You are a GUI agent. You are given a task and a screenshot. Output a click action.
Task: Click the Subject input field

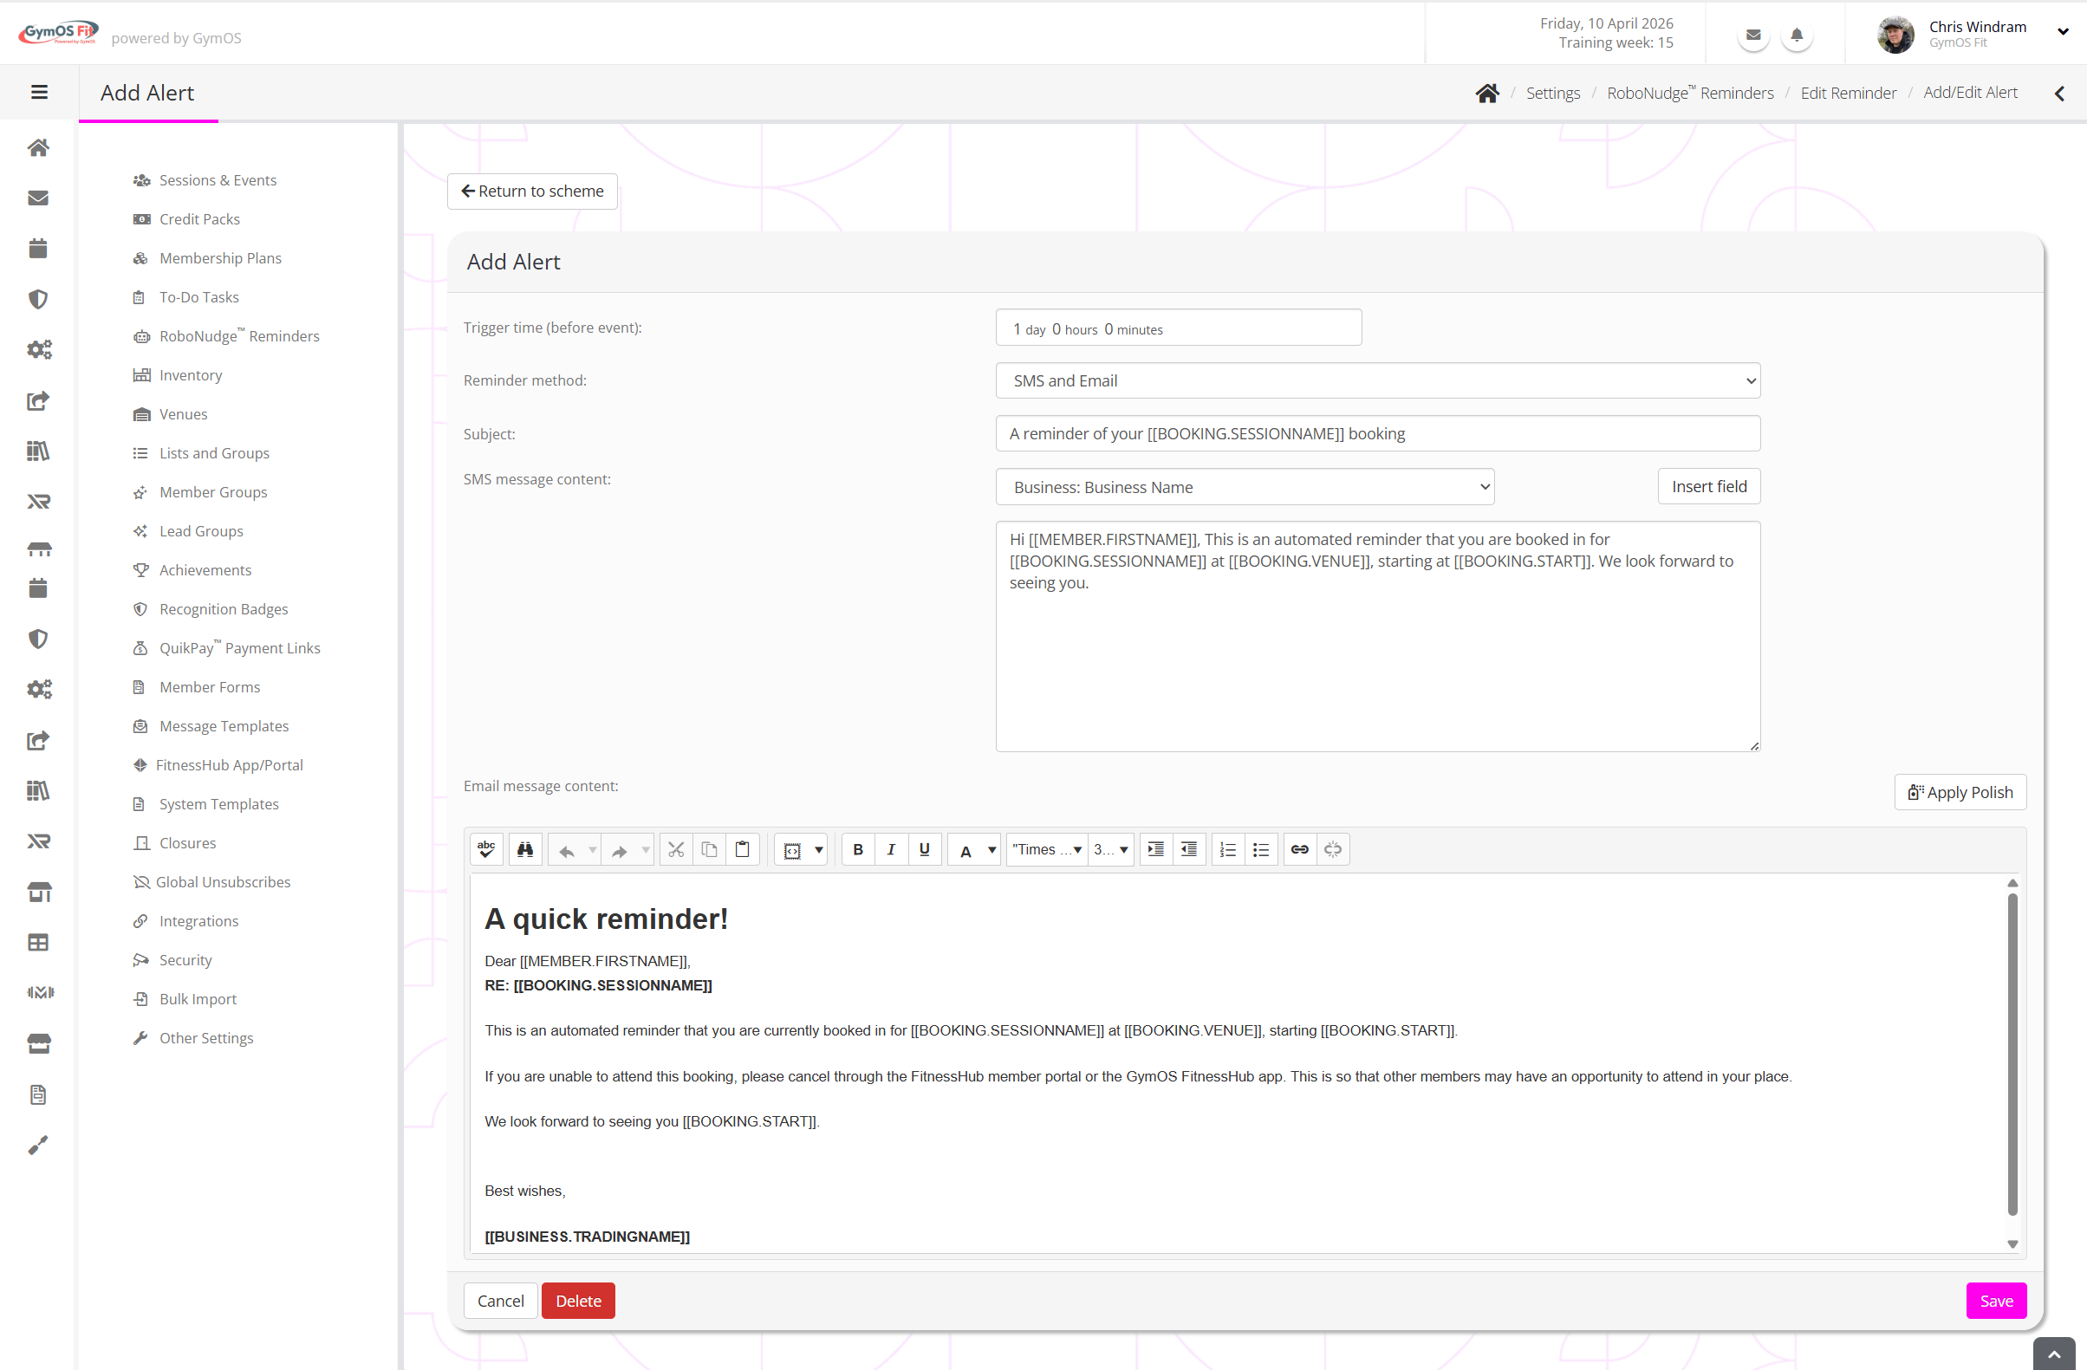(x=1377, y=433)
